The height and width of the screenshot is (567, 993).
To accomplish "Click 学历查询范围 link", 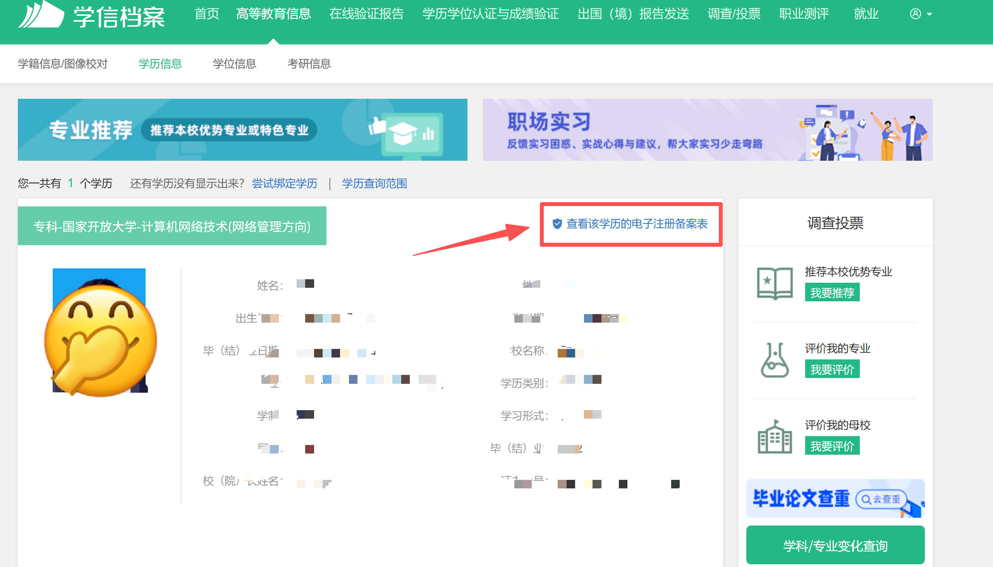I will (x=374, y=184).
